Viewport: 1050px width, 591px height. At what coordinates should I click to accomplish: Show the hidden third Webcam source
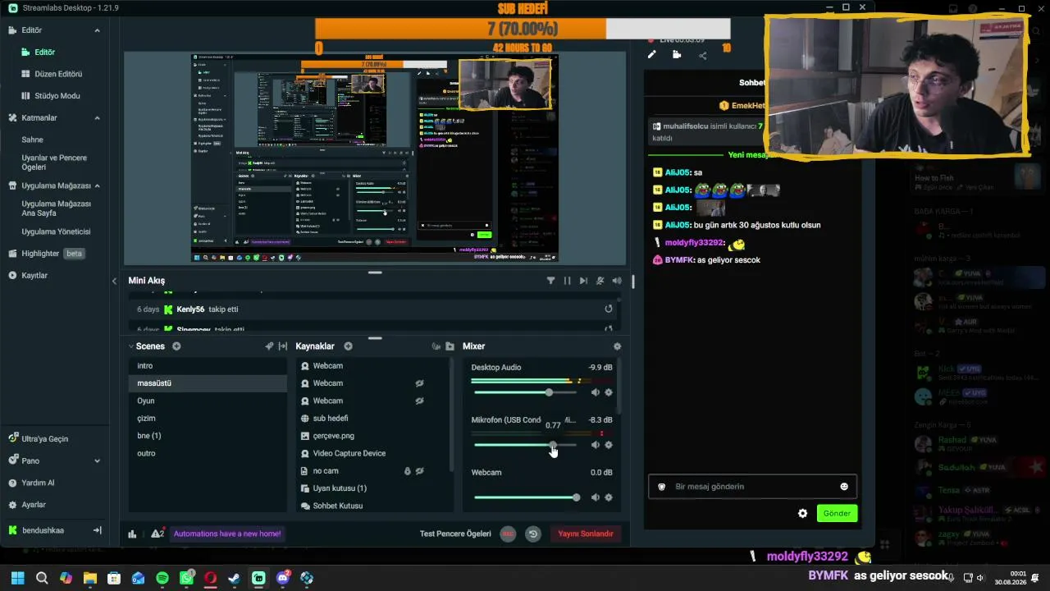(419, 401)
